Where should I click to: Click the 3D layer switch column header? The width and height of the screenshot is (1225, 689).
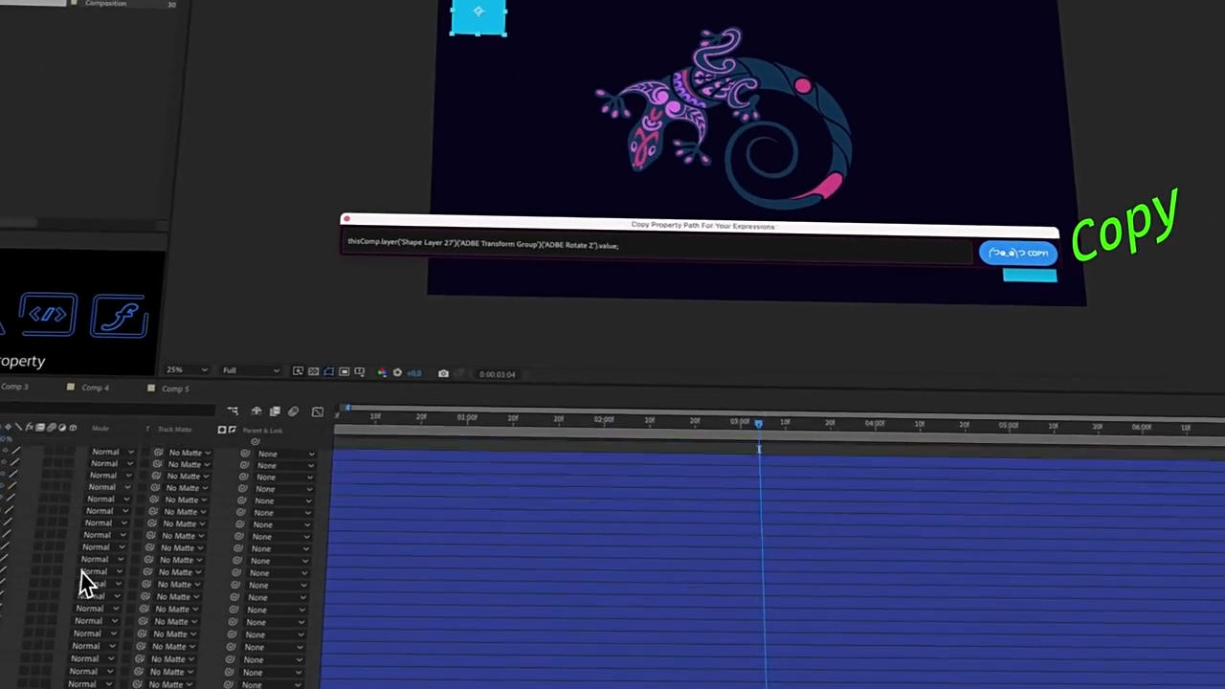click(73, 428)
